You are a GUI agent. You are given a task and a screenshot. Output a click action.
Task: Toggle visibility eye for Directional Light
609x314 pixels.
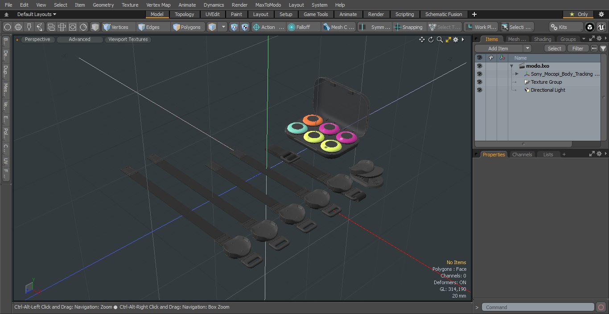click(x=479, y=90)
